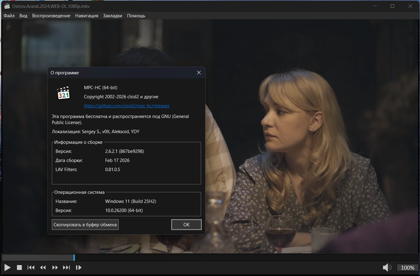This screenshot has width=420, height=276.
Task: Click the Операционная система group label
Action: pos(79,192)
